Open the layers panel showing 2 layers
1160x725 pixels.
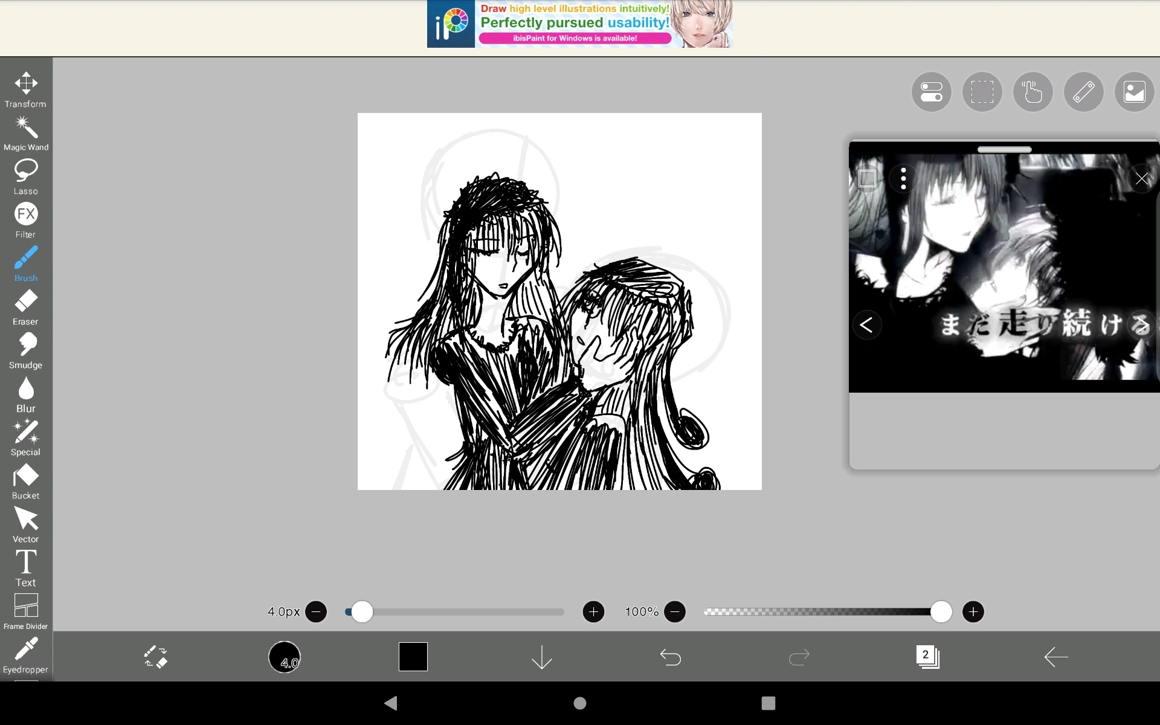tap(927, 657)
